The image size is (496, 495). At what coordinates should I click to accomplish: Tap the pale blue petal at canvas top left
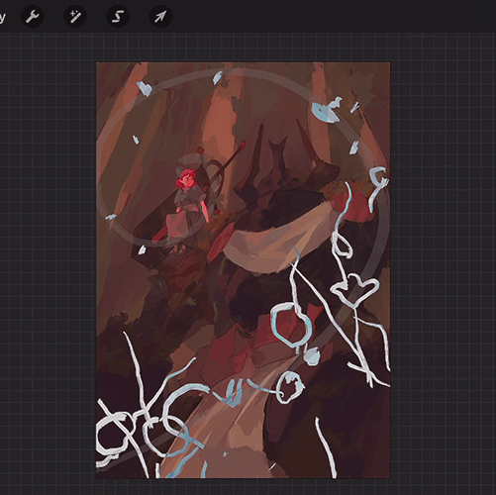145,88
